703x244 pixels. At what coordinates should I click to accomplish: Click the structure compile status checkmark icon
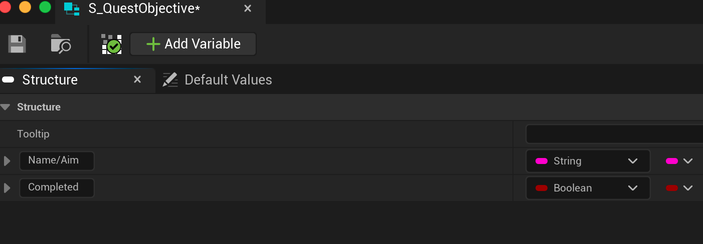coord(111,44)
